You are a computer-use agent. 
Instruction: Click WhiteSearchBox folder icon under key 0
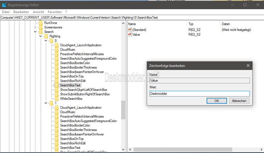coord(57,99)
